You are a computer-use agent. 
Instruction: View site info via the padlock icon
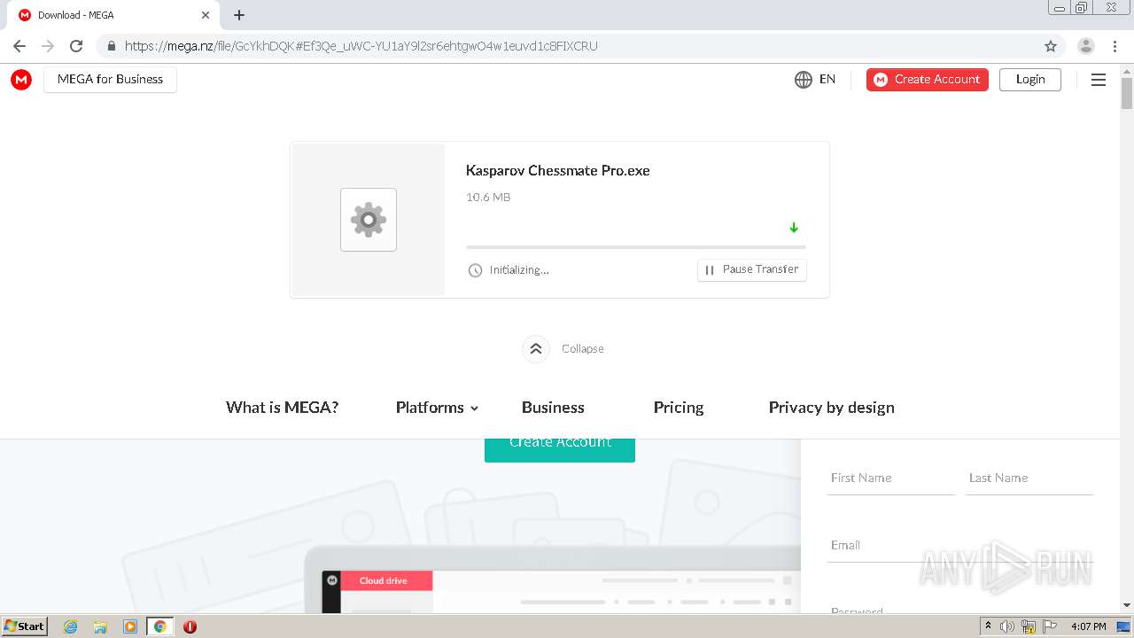[x=112, y=46]
